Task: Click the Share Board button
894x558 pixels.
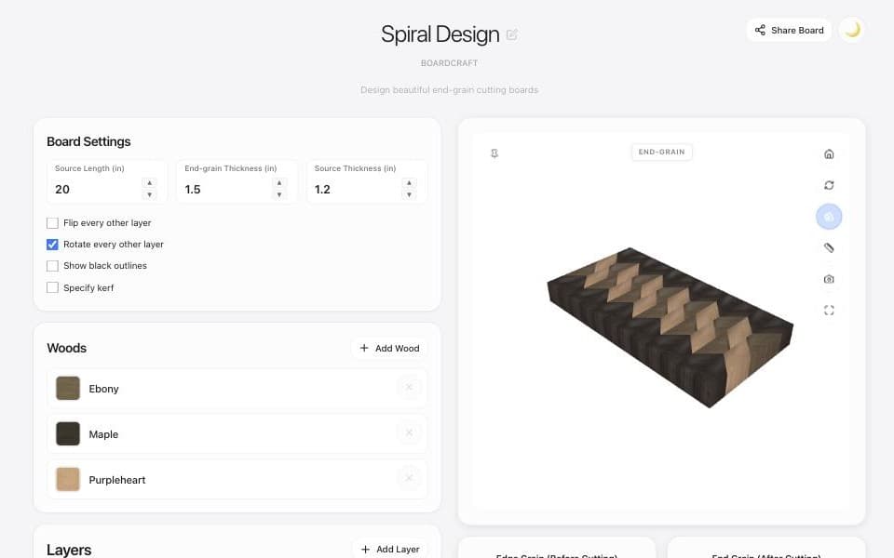Action: [x=789, y=30]
